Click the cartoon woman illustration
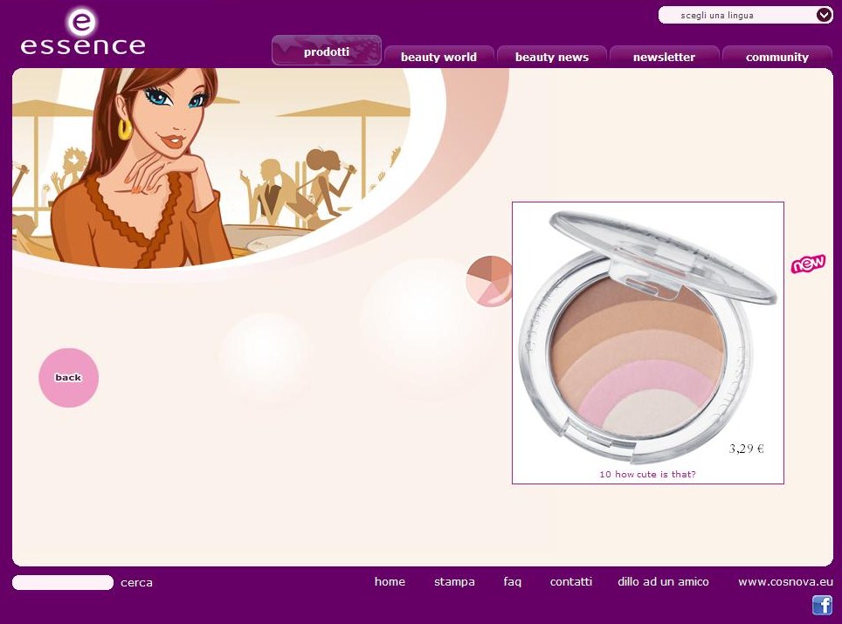 (142, 168)
